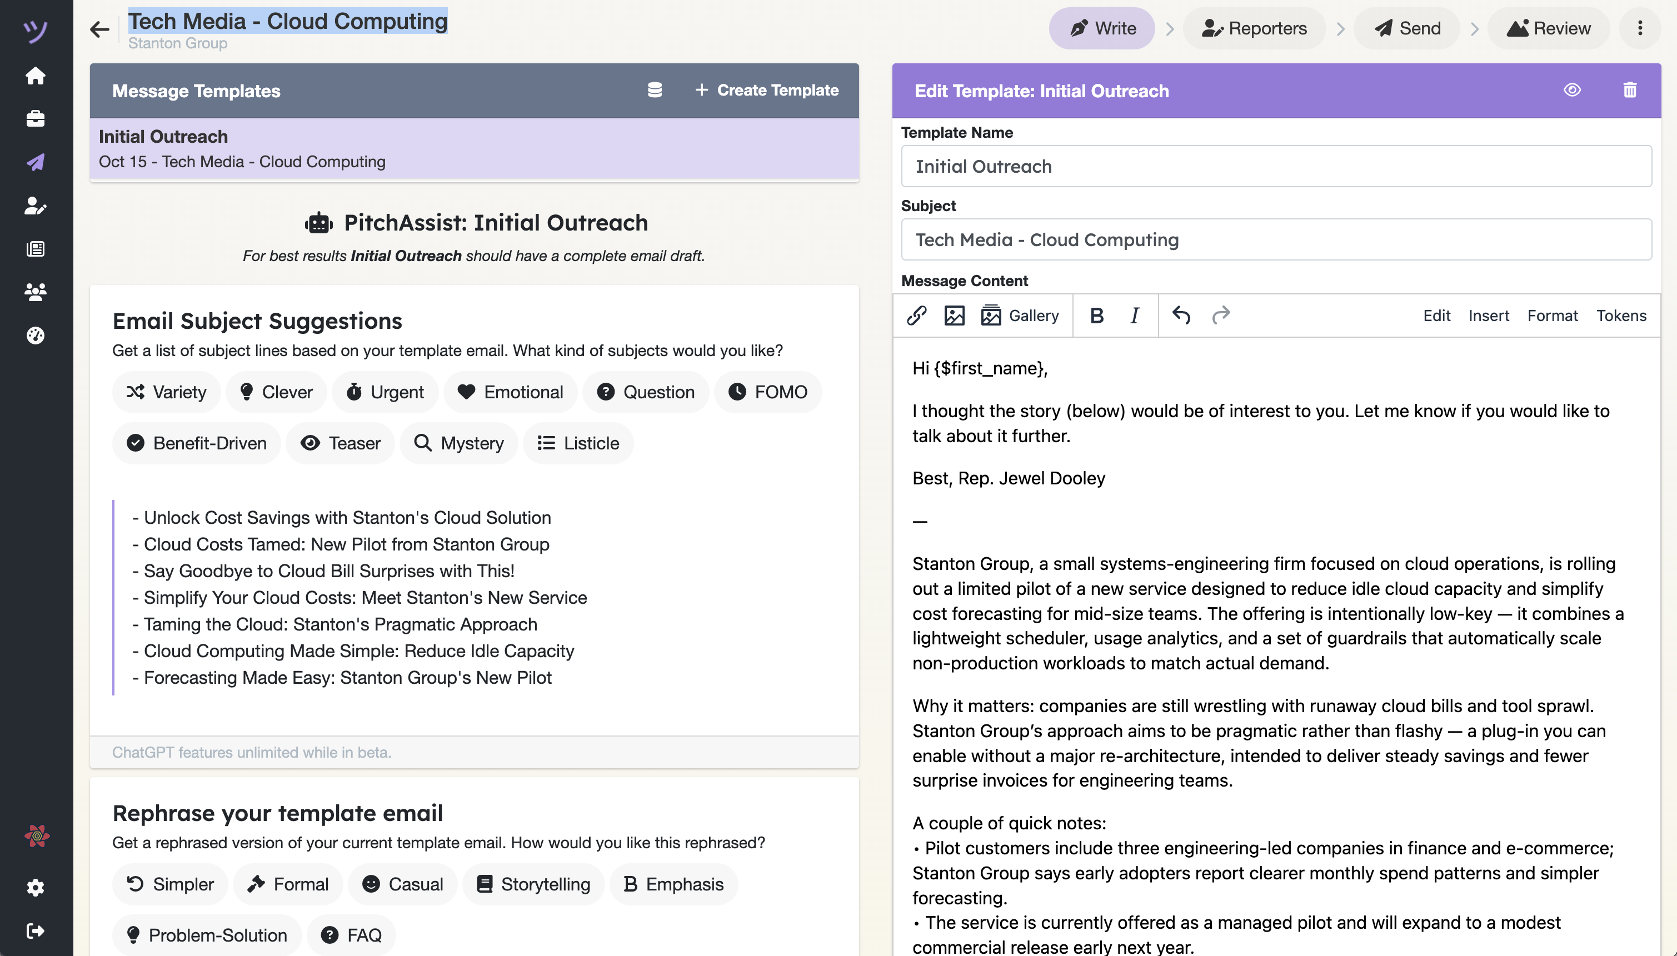
Task: Switch to the Write step
Action: pyautogui.click(x=1102, y=28)
